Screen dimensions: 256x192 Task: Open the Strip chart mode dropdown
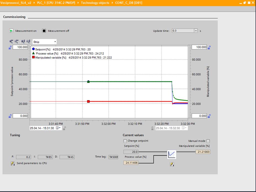coord(55,42)
